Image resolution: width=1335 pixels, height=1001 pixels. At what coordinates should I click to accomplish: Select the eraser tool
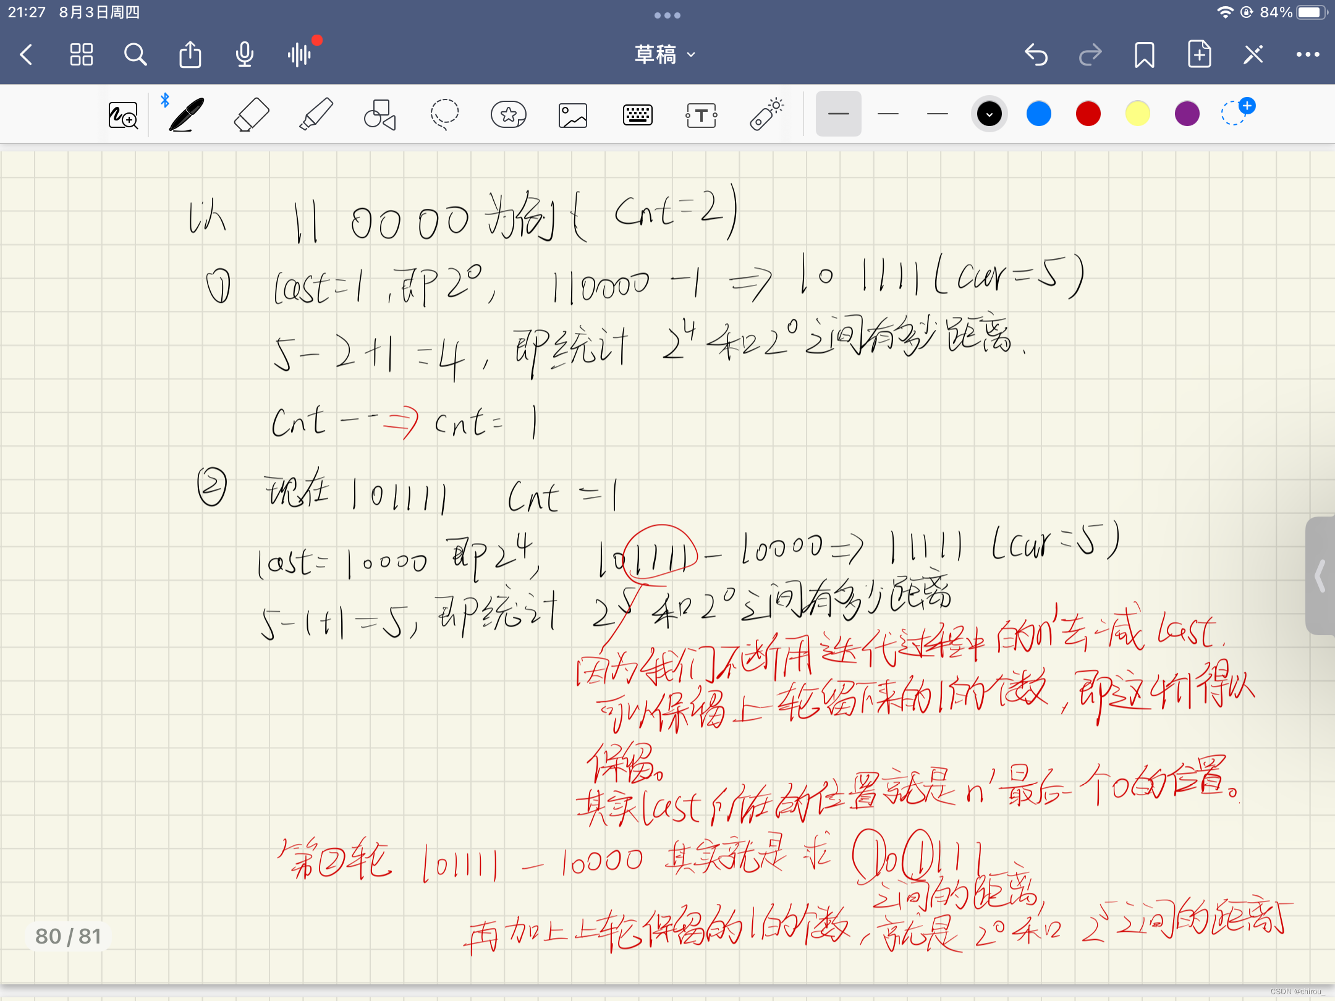pyautogui.click(x=252, y=114)
